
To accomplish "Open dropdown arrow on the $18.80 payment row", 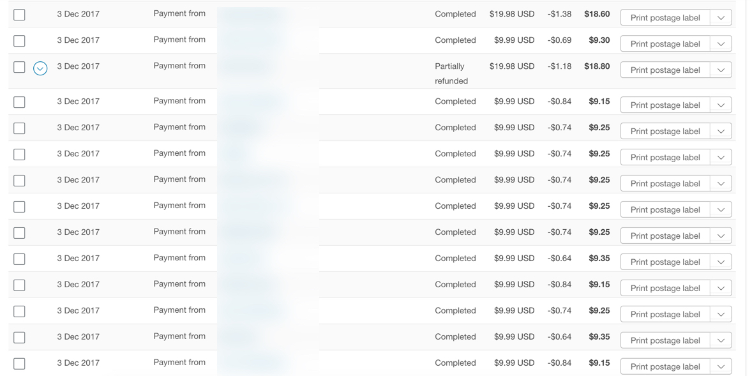I will pyautogui.click(x=721, y=70).
